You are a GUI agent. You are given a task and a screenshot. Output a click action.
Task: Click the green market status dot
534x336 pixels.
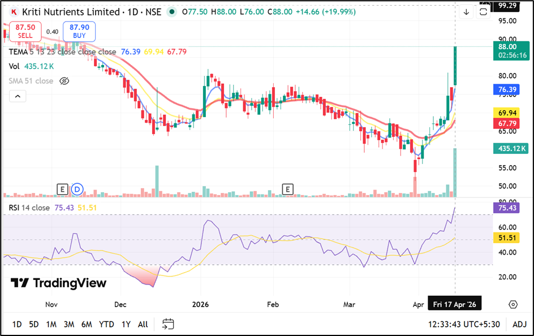point(171,12)
